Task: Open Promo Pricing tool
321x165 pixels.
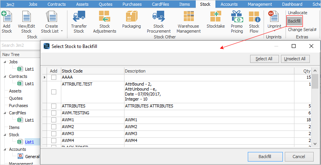Action: click(x=237, y=17)
